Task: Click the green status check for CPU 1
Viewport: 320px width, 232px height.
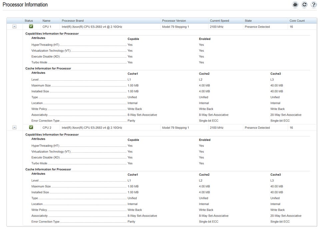Action: [x=31, y=26]
